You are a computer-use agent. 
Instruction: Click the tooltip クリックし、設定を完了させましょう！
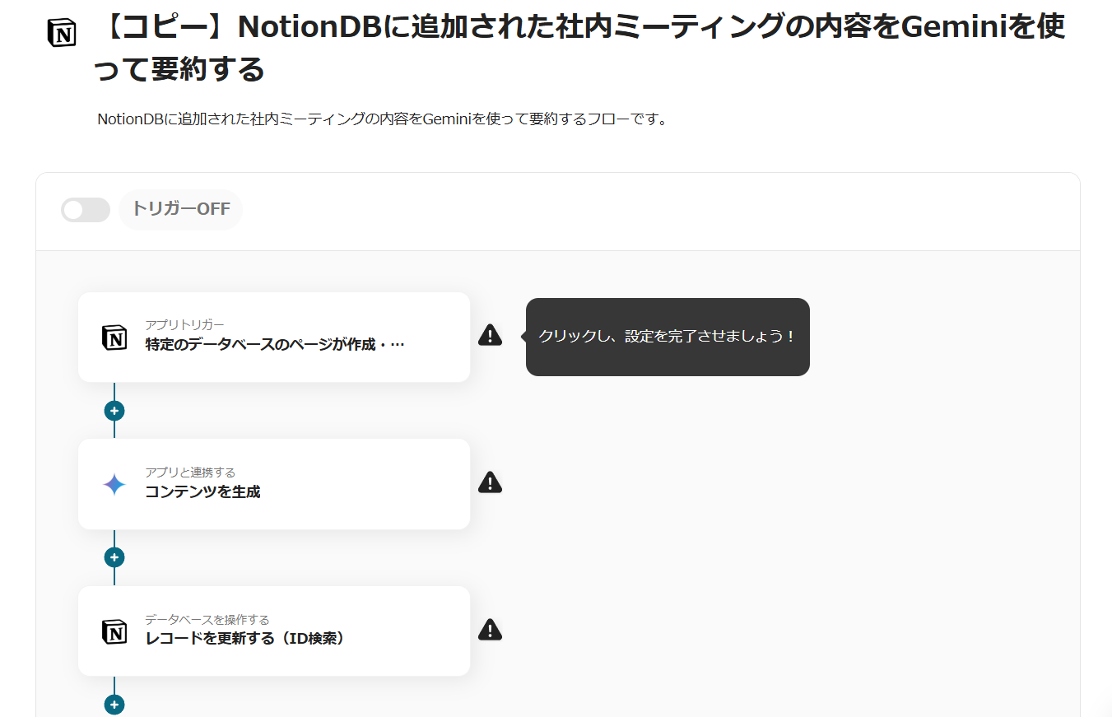pos(668,337)
